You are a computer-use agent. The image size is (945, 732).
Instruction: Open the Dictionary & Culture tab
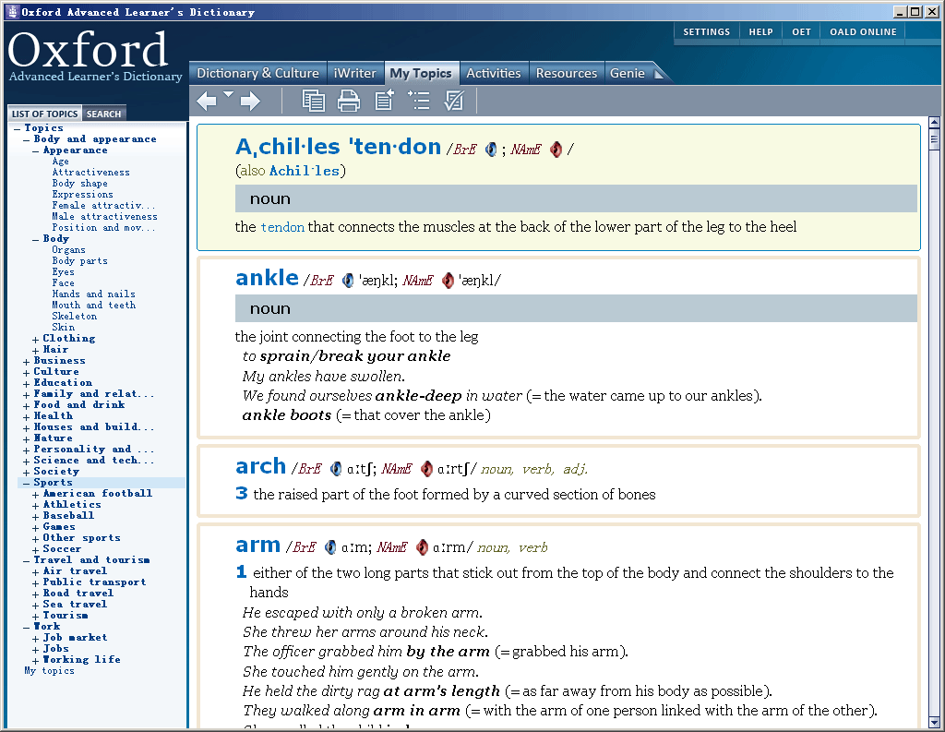(x=258, y=73)
